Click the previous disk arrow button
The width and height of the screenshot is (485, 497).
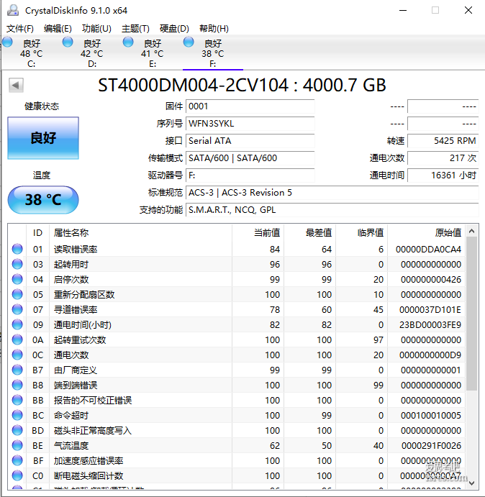tap(16, 85)
